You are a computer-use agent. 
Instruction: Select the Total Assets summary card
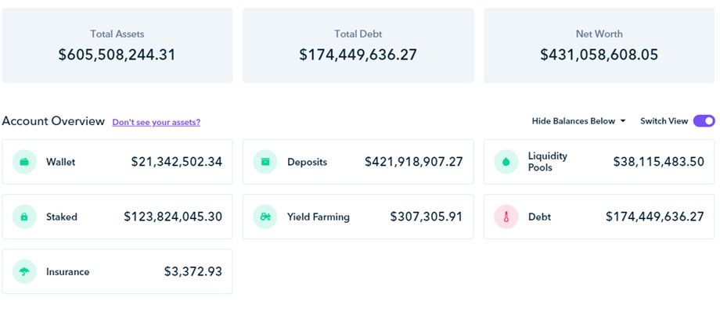point(117,45)
